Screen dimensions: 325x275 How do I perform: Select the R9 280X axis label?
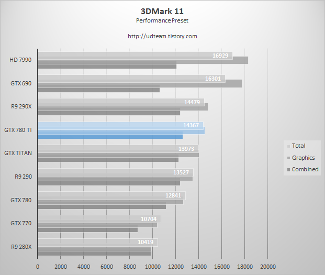[x=21, y=247]
